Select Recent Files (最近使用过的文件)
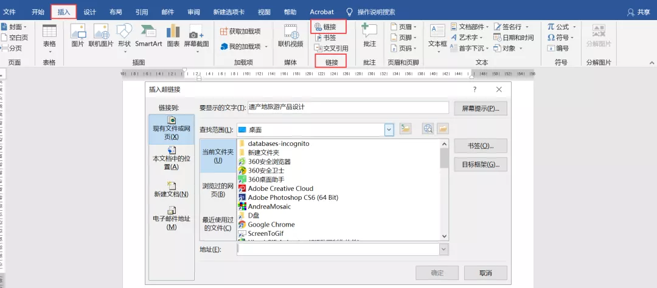This screenshot has height=288, width=657. [218, 224]
